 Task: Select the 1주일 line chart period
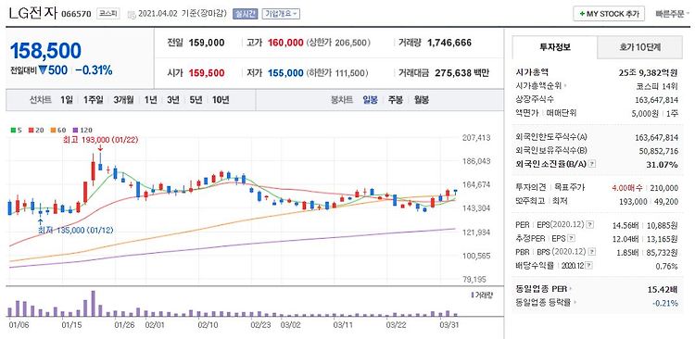coord(93,100)
